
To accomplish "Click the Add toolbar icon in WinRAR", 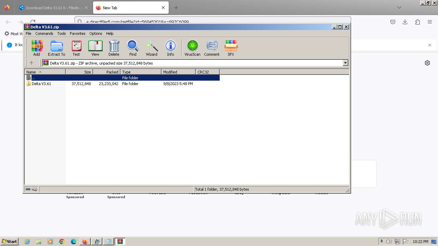I will click(37, 48).
